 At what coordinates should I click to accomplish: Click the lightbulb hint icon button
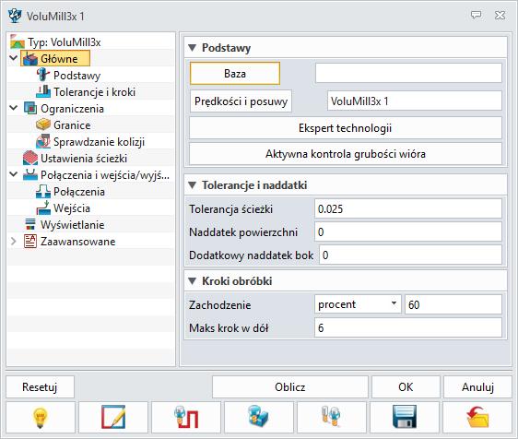coord(41,417)
